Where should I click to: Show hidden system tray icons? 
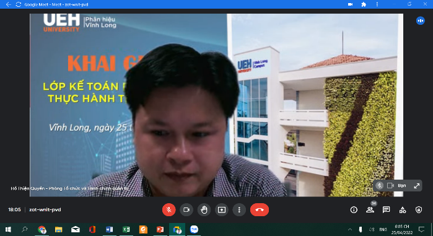pos(349,229)
